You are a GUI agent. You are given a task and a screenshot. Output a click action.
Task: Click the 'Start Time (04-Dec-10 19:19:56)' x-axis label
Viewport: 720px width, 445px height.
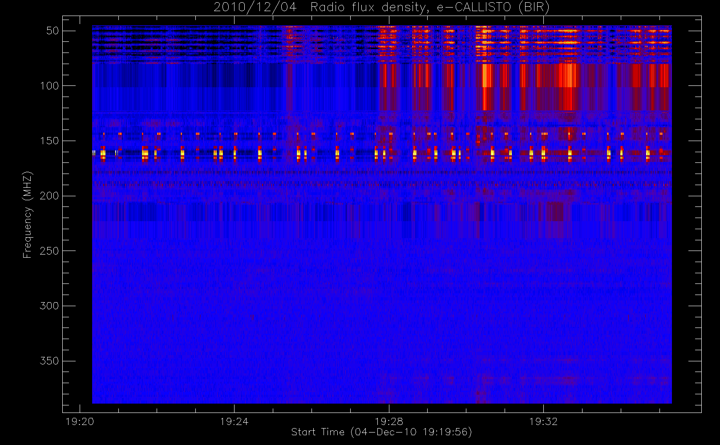[x=381, y=432]
